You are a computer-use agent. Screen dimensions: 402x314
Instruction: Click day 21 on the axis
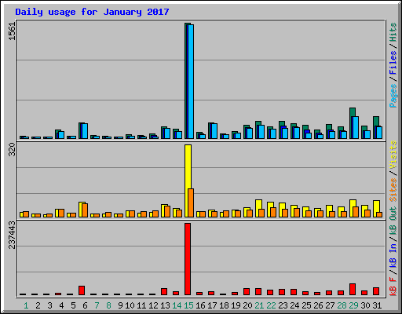[x=259, y=305]
